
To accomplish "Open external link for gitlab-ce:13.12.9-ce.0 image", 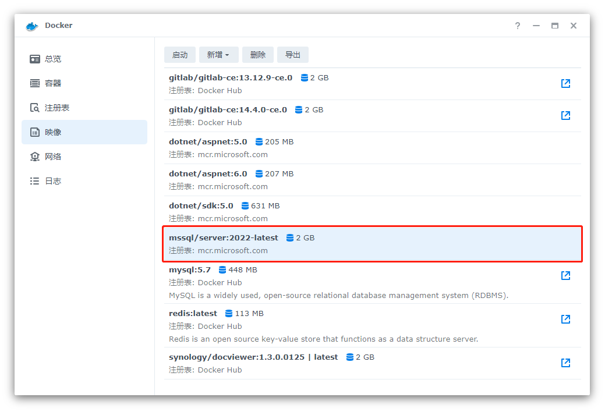I will click(565, 83).
